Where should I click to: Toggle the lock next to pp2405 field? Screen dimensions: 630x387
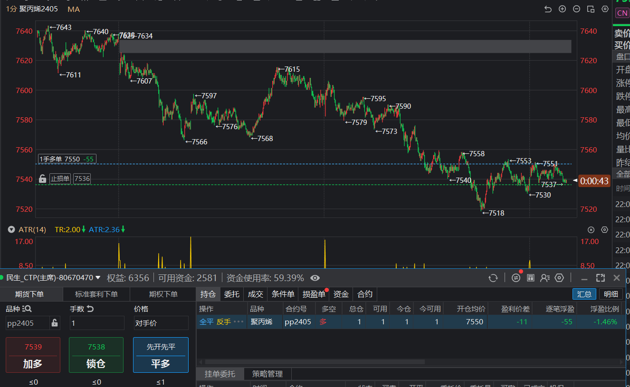coord(55,323)
